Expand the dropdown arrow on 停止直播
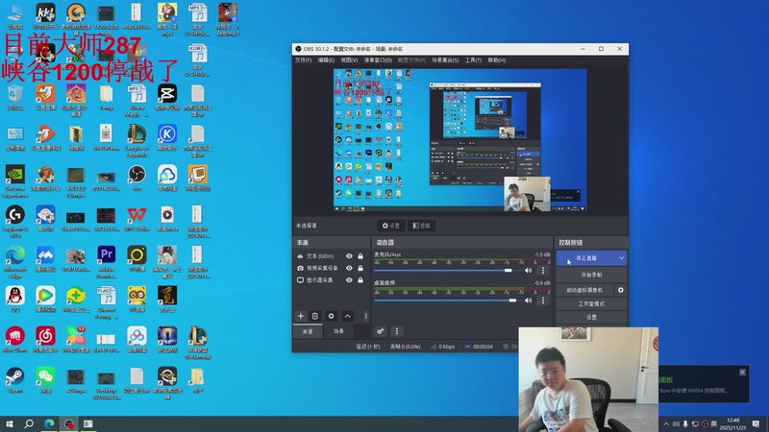 pyautogui.click(x=621, y=258)
